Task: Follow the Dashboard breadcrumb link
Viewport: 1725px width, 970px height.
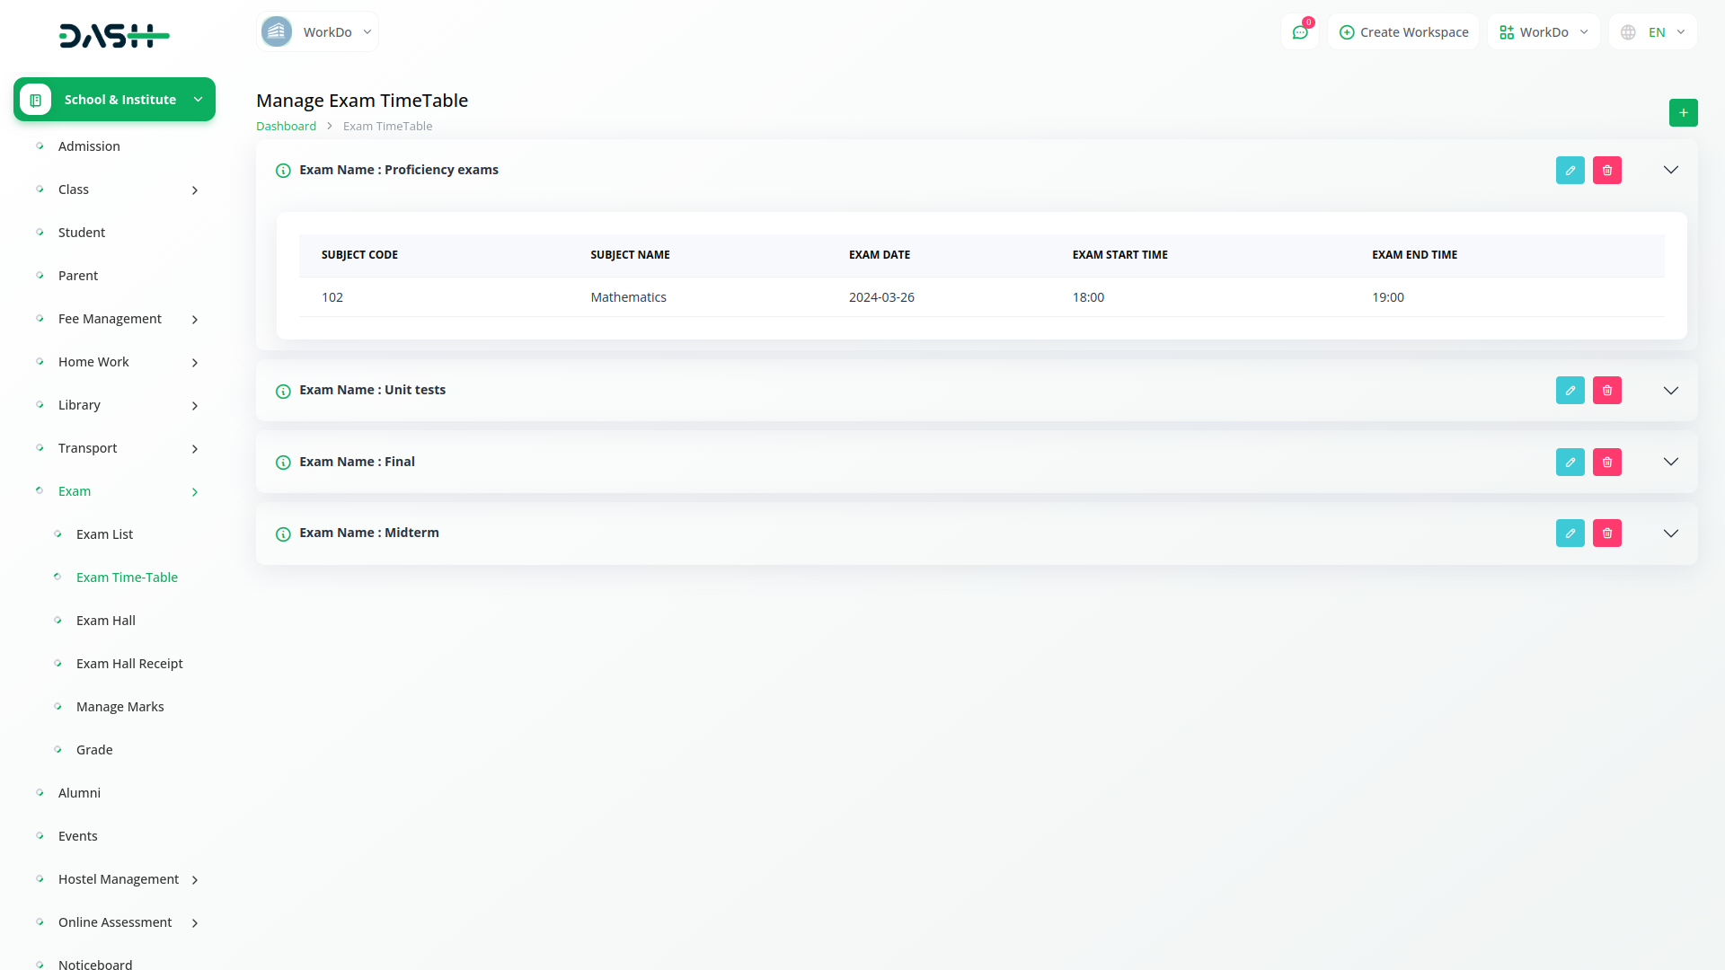Action: pos(286,126)
